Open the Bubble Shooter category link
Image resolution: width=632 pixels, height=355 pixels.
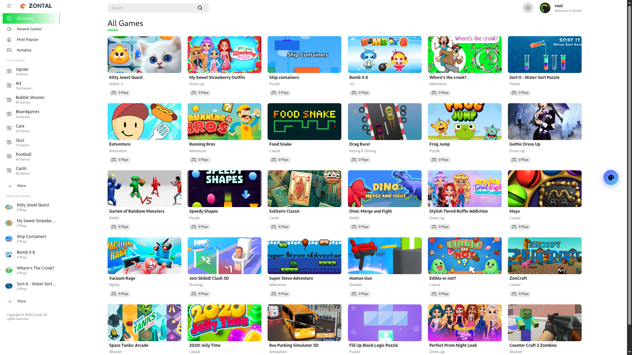click(30, 97)
